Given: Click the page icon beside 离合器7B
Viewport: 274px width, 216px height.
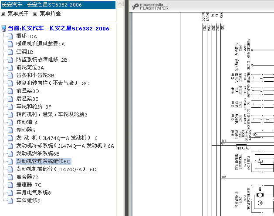Looking at the screenshot, I should (10, 177).
